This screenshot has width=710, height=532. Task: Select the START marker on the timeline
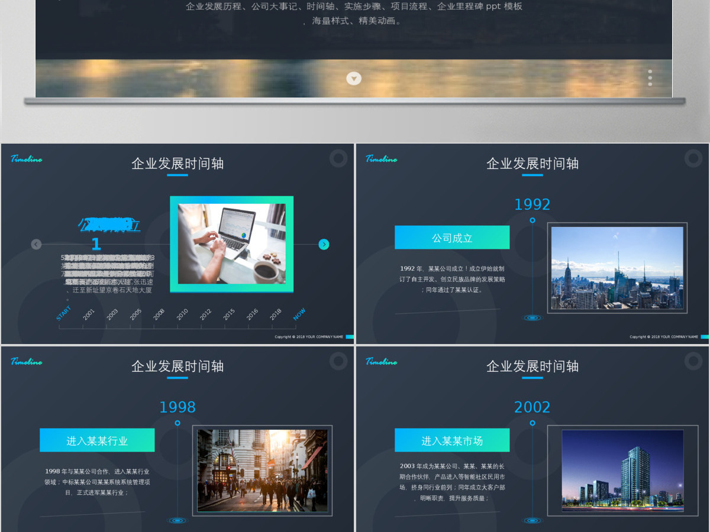[x=64, y=313]
